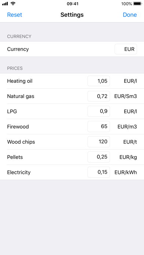Tap the Currency row label
The width and height of the screenshot is (144, 255).
[x=18, y=49]
